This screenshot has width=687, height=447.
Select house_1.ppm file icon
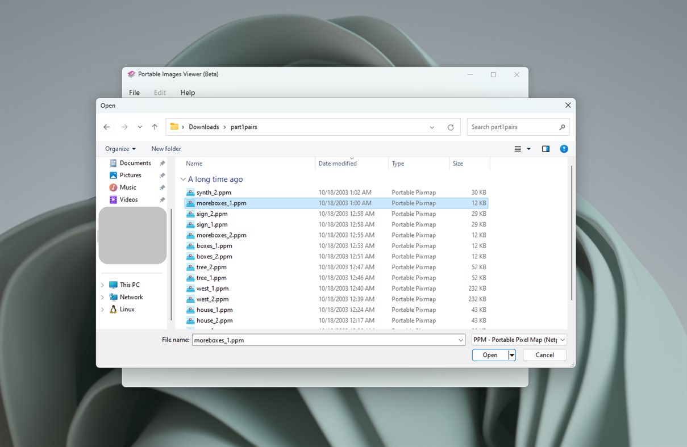coord(191,310)
